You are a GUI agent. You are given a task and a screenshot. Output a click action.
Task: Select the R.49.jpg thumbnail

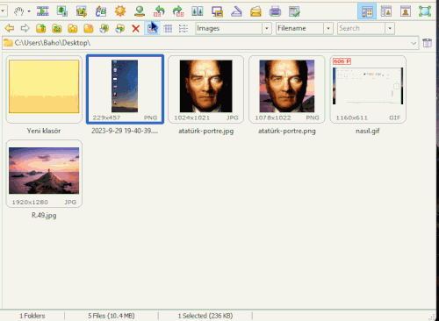(x=44, y=174)
